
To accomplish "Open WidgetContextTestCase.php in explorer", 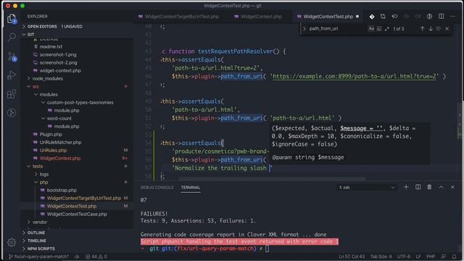I will pyautogui.click(x=77, y=214).
